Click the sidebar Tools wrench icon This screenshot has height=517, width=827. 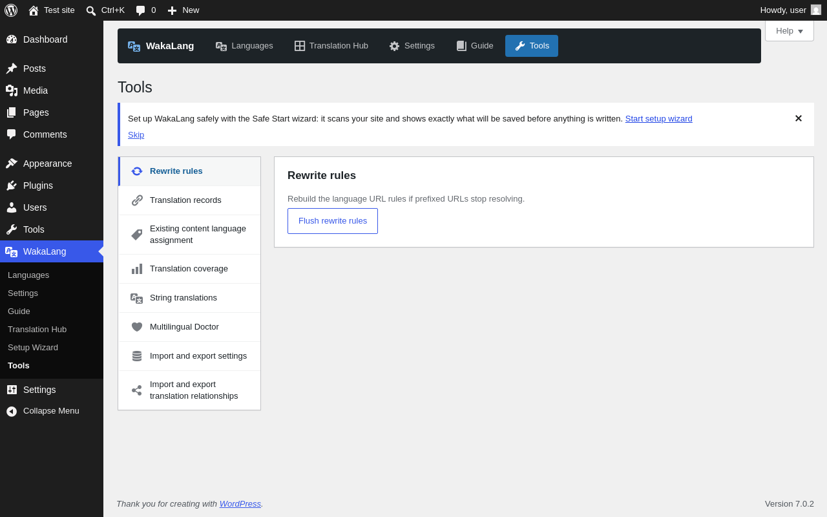pos(12,229)
